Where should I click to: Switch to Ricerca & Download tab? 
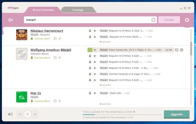pos(43,10)
